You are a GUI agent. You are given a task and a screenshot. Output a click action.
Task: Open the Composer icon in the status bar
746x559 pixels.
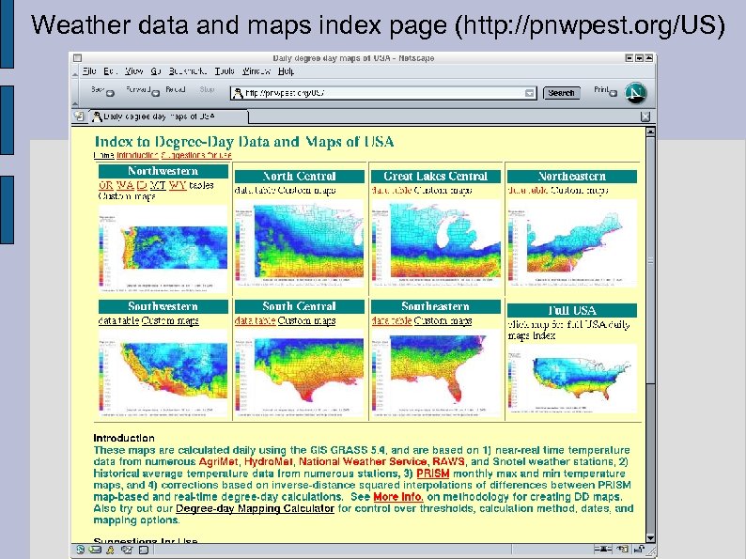[127, 550]
